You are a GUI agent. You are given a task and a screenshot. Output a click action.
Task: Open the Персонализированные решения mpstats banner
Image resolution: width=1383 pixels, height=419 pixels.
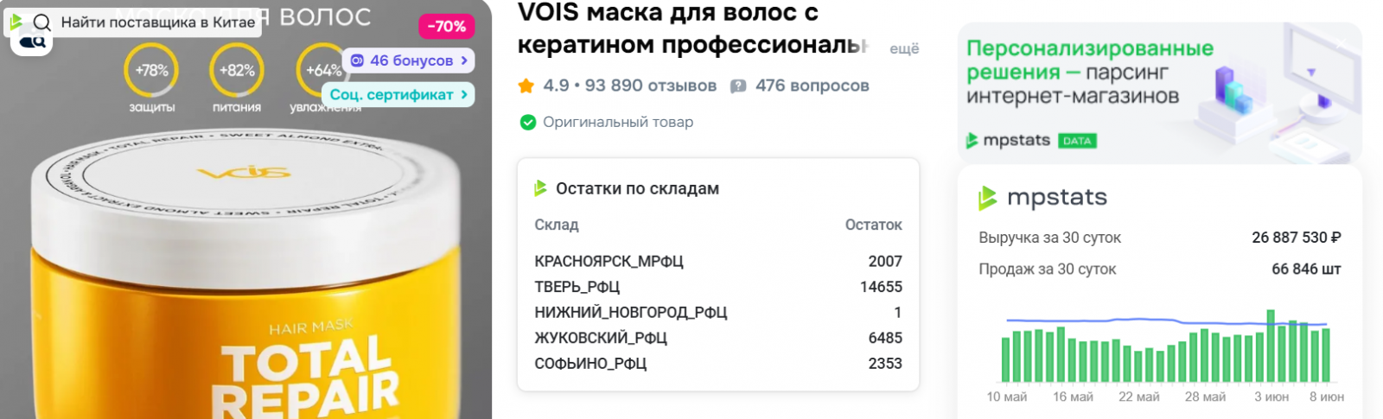1158,93
